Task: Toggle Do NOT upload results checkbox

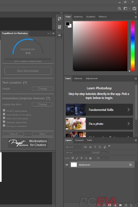Action: point(4,110)
